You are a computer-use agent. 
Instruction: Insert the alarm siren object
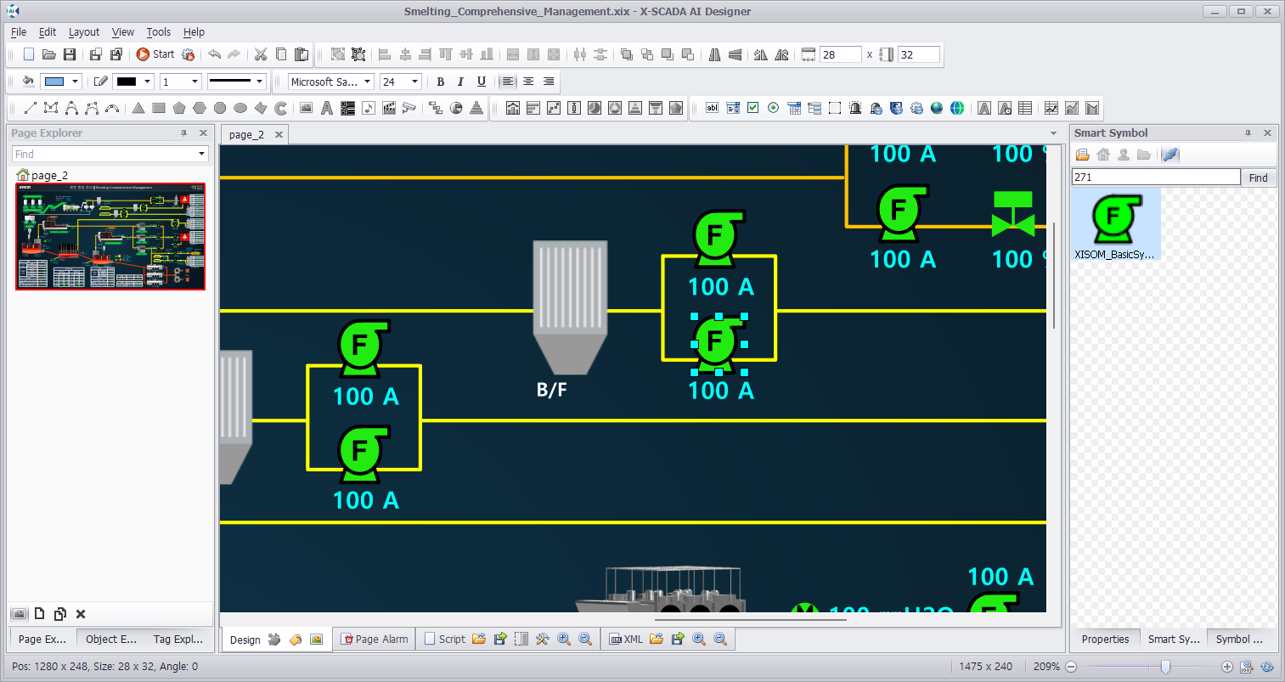pos(855,108)
